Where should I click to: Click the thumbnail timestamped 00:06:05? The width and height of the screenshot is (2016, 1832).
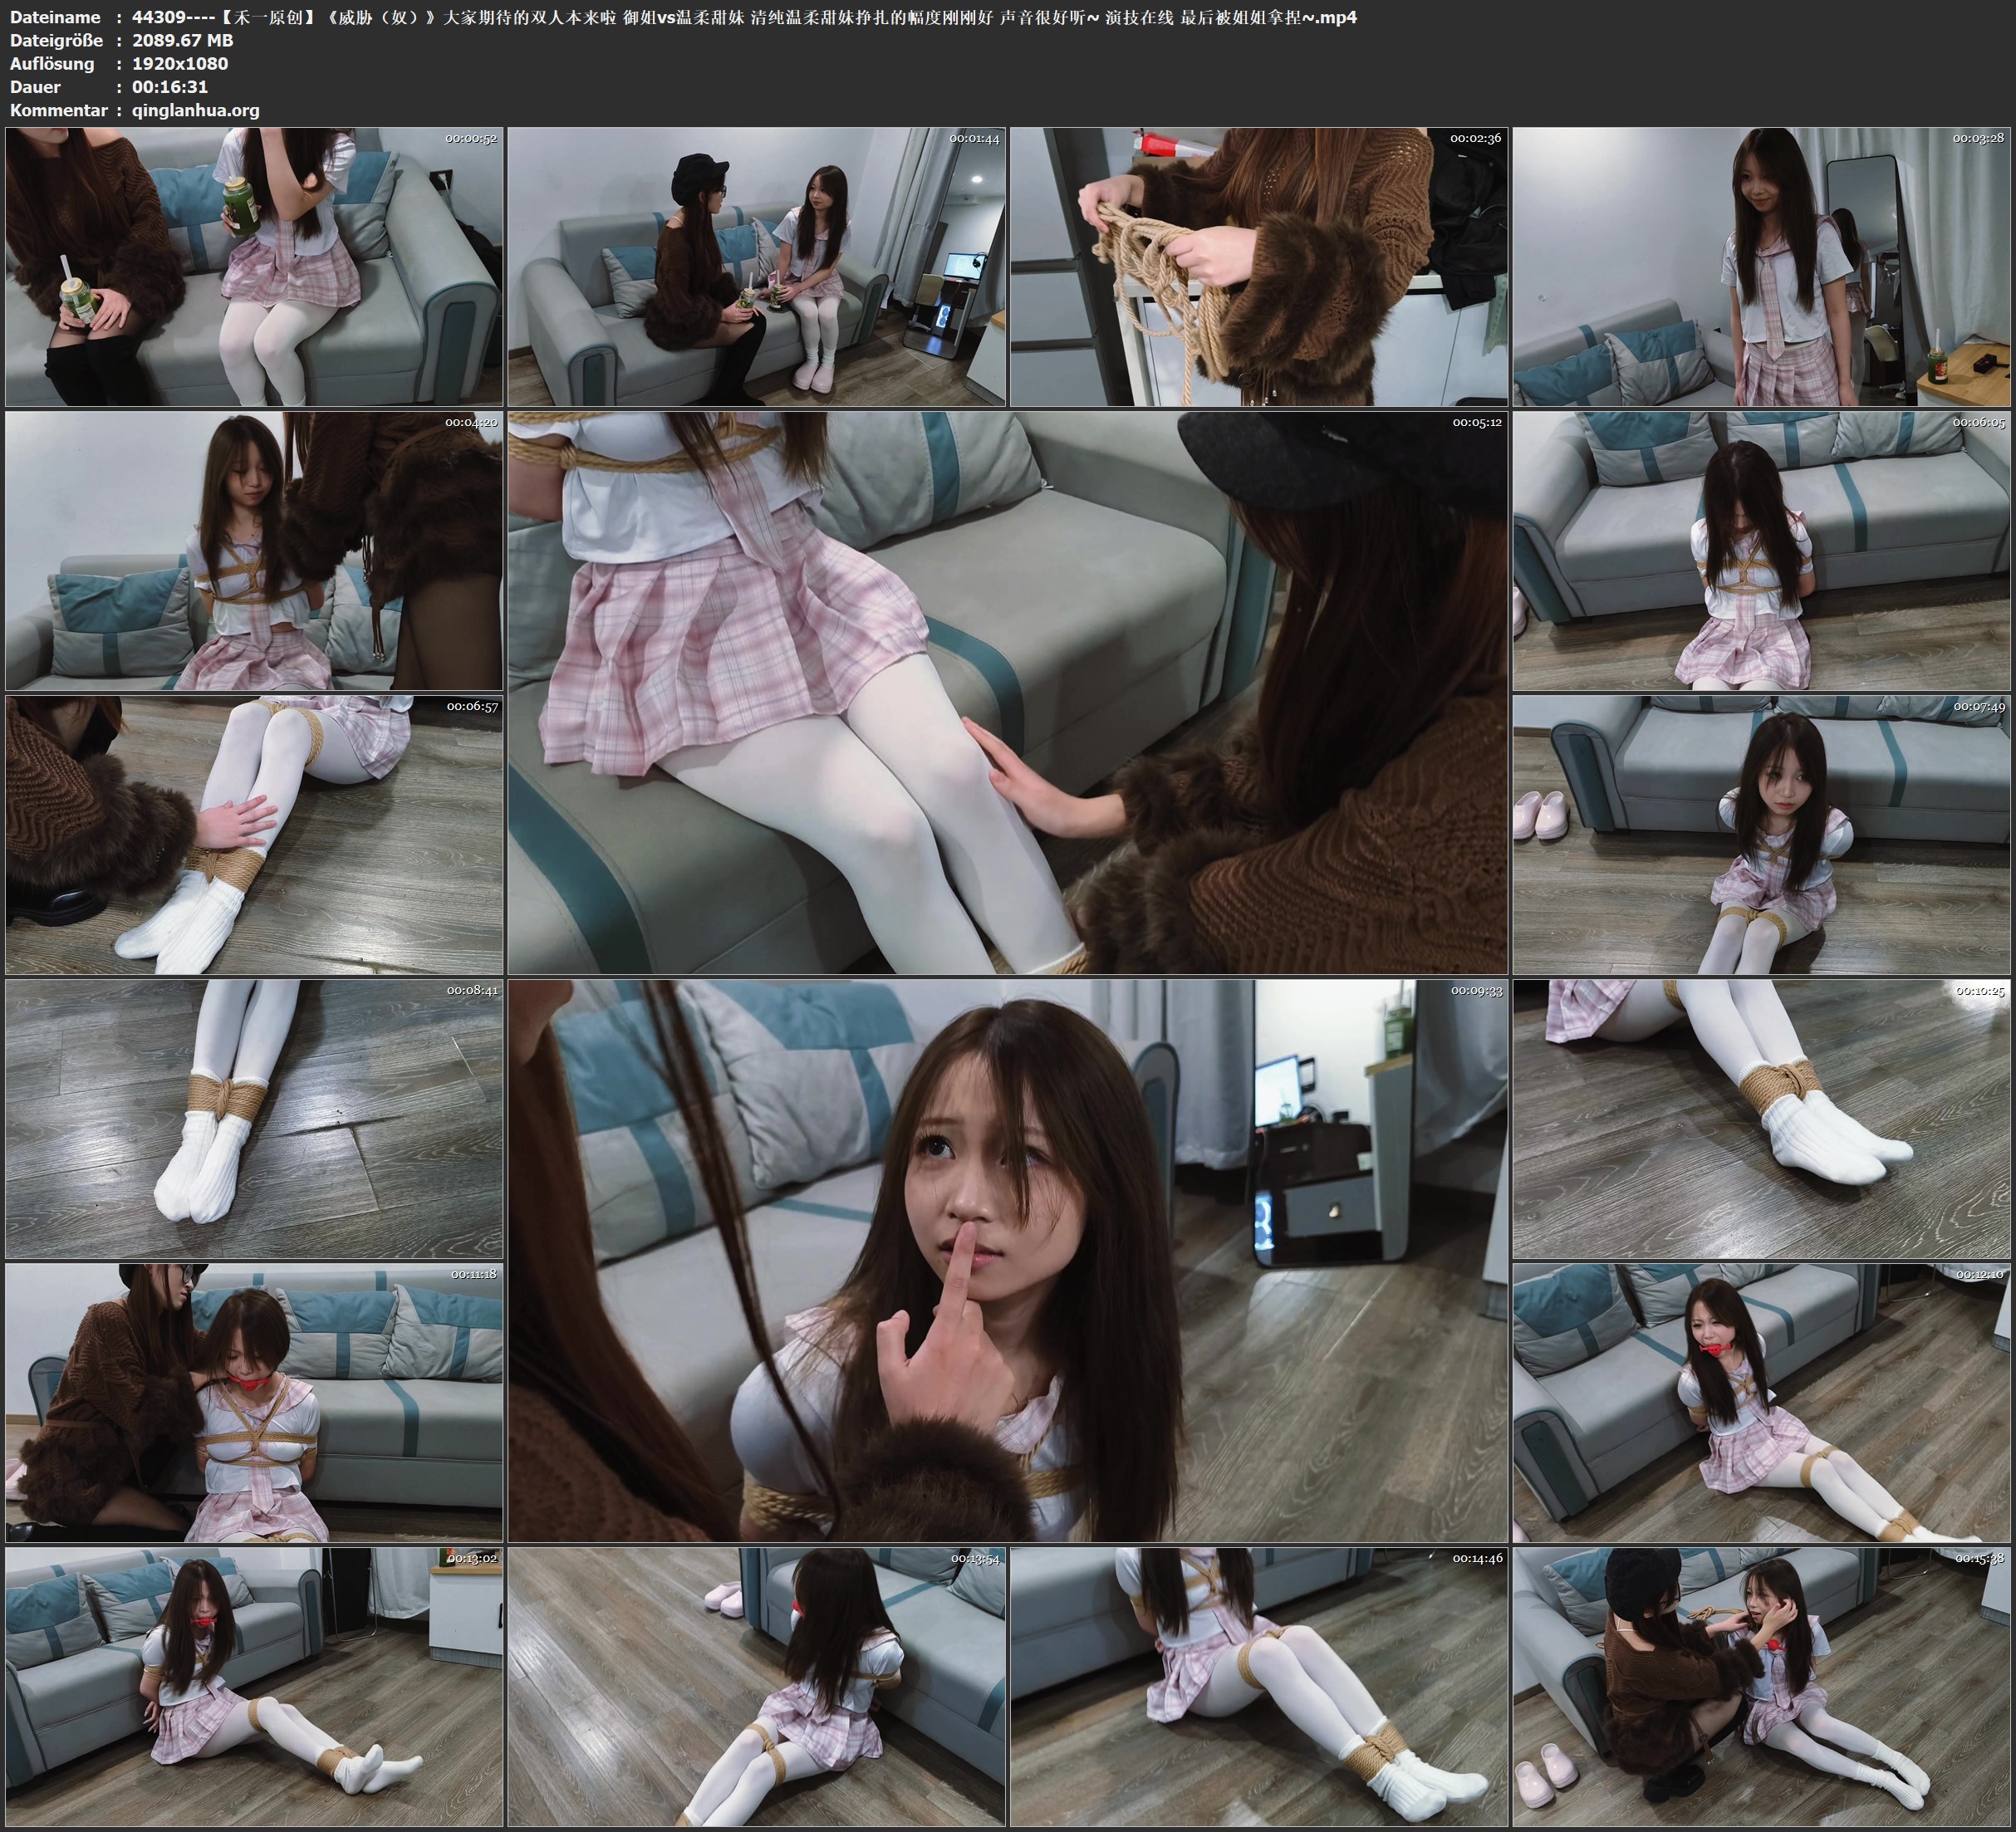coord(1761,550)
